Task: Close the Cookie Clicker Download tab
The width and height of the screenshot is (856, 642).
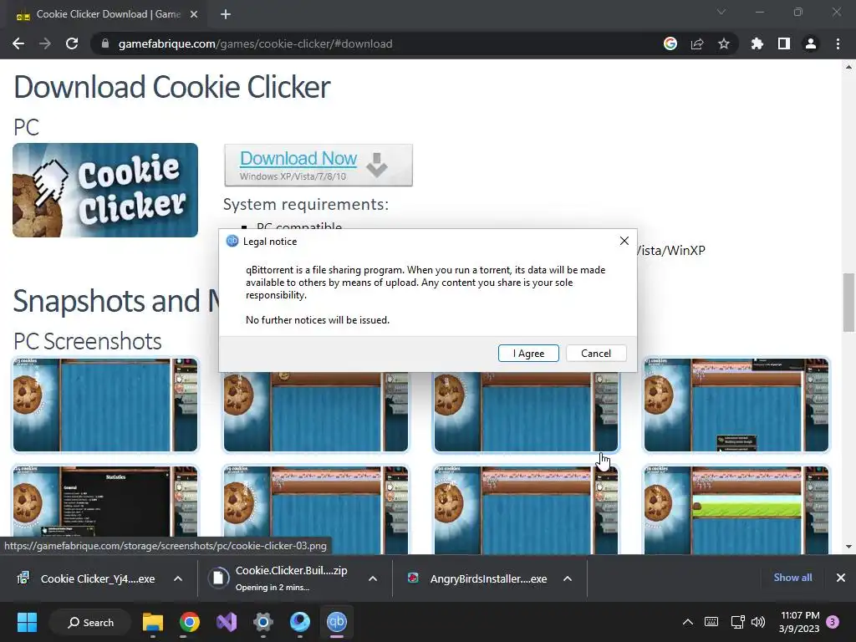Action: (194, 14)
